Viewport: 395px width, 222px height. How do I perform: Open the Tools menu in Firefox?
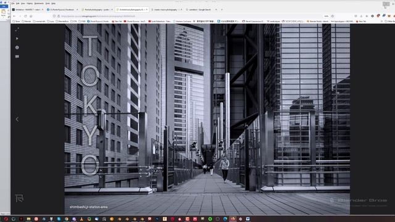[x=48, y=4]
